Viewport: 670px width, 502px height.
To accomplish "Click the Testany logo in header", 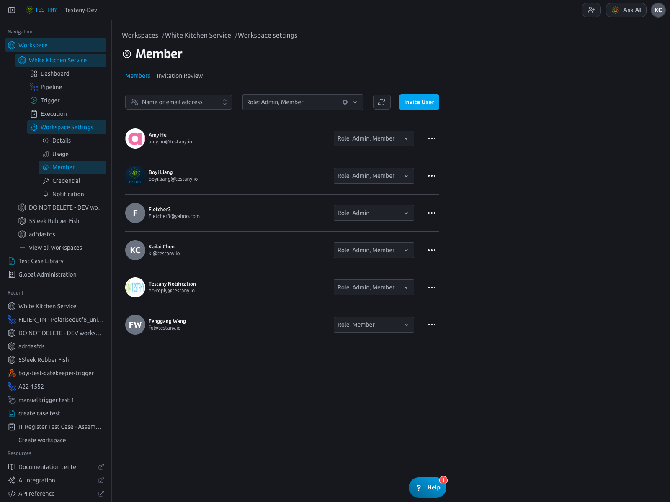I will (41, 10).
